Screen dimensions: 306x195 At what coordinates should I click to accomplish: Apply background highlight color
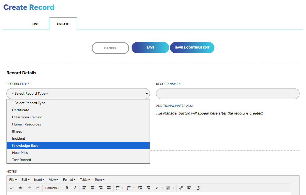[168, 188]
